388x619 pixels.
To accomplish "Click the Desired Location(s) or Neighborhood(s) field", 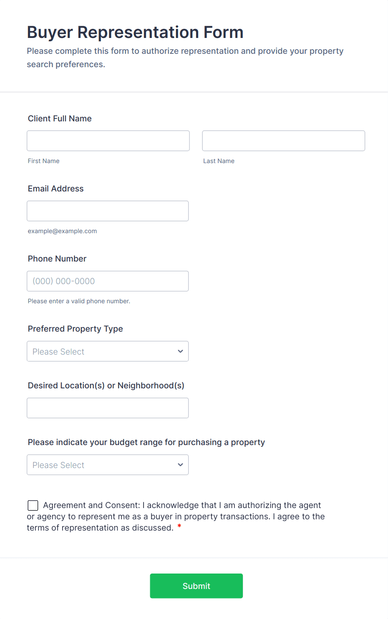I will [108, 408].
